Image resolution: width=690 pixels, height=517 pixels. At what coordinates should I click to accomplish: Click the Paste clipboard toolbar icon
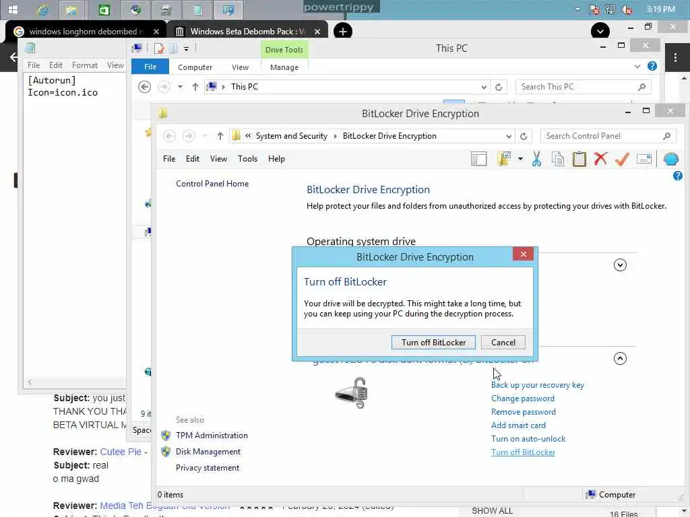[579, 159]
